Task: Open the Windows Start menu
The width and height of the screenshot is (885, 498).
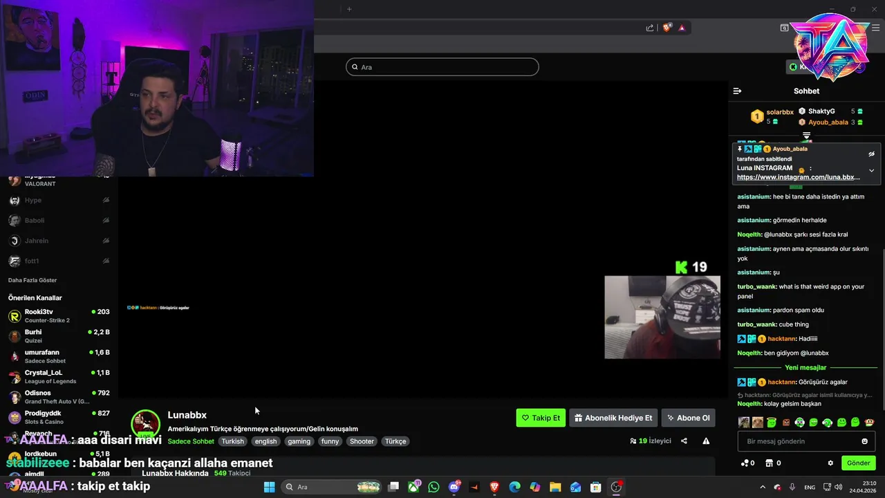Action: 270,487
